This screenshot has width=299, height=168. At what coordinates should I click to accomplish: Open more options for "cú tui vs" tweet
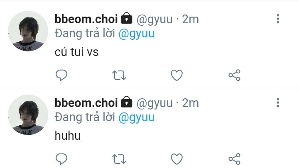coord(278,19)
